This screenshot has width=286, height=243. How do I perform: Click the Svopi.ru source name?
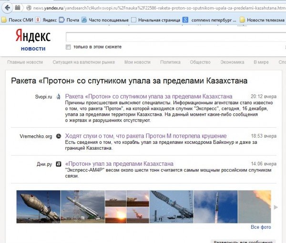click(43, 97)
